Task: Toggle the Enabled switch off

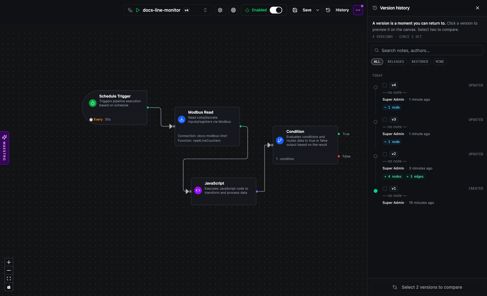Action: [x=276, y=10]
